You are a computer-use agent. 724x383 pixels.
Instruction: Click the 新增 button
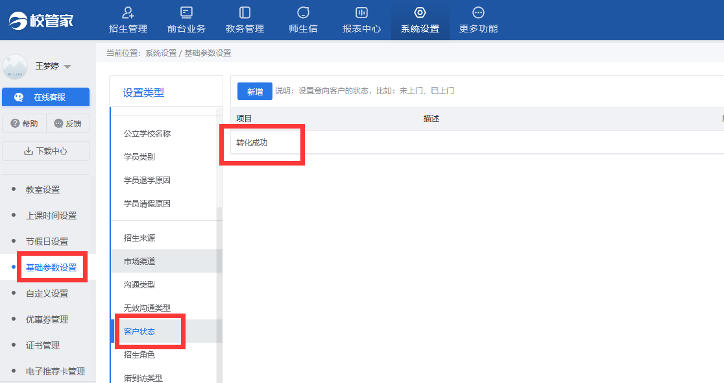254,91
